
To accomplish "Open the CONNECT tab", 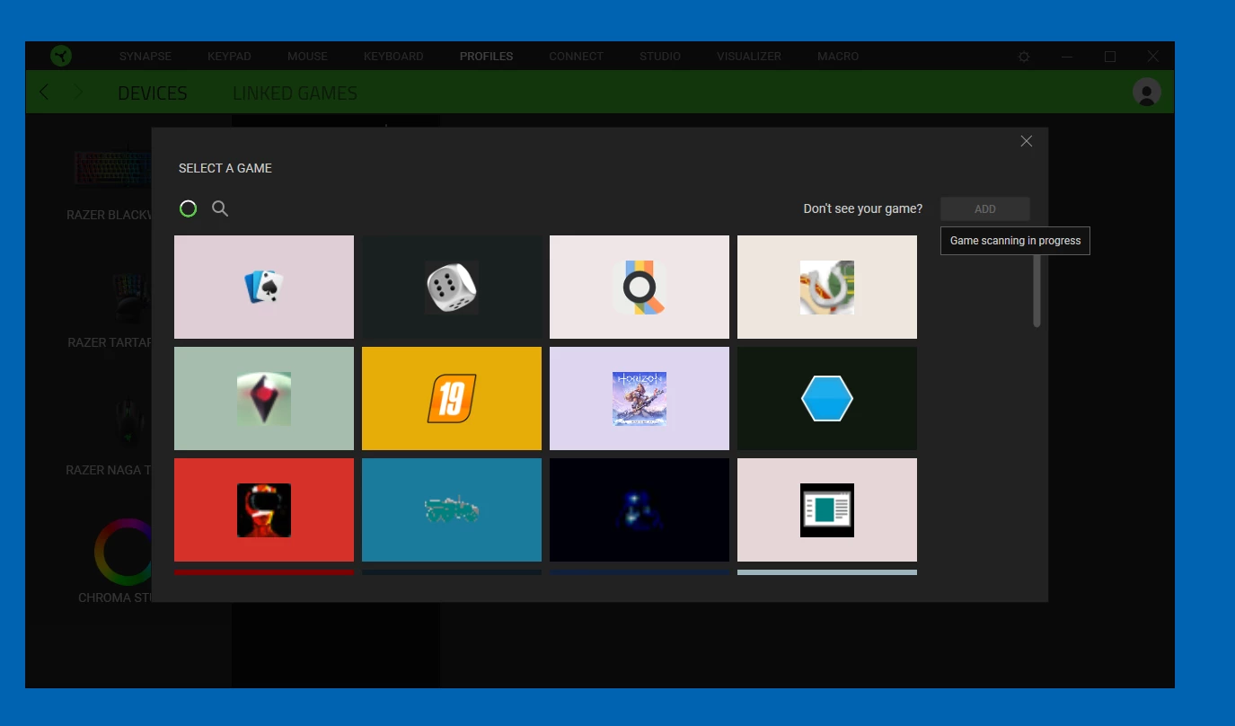I will [x=576, y=56].
